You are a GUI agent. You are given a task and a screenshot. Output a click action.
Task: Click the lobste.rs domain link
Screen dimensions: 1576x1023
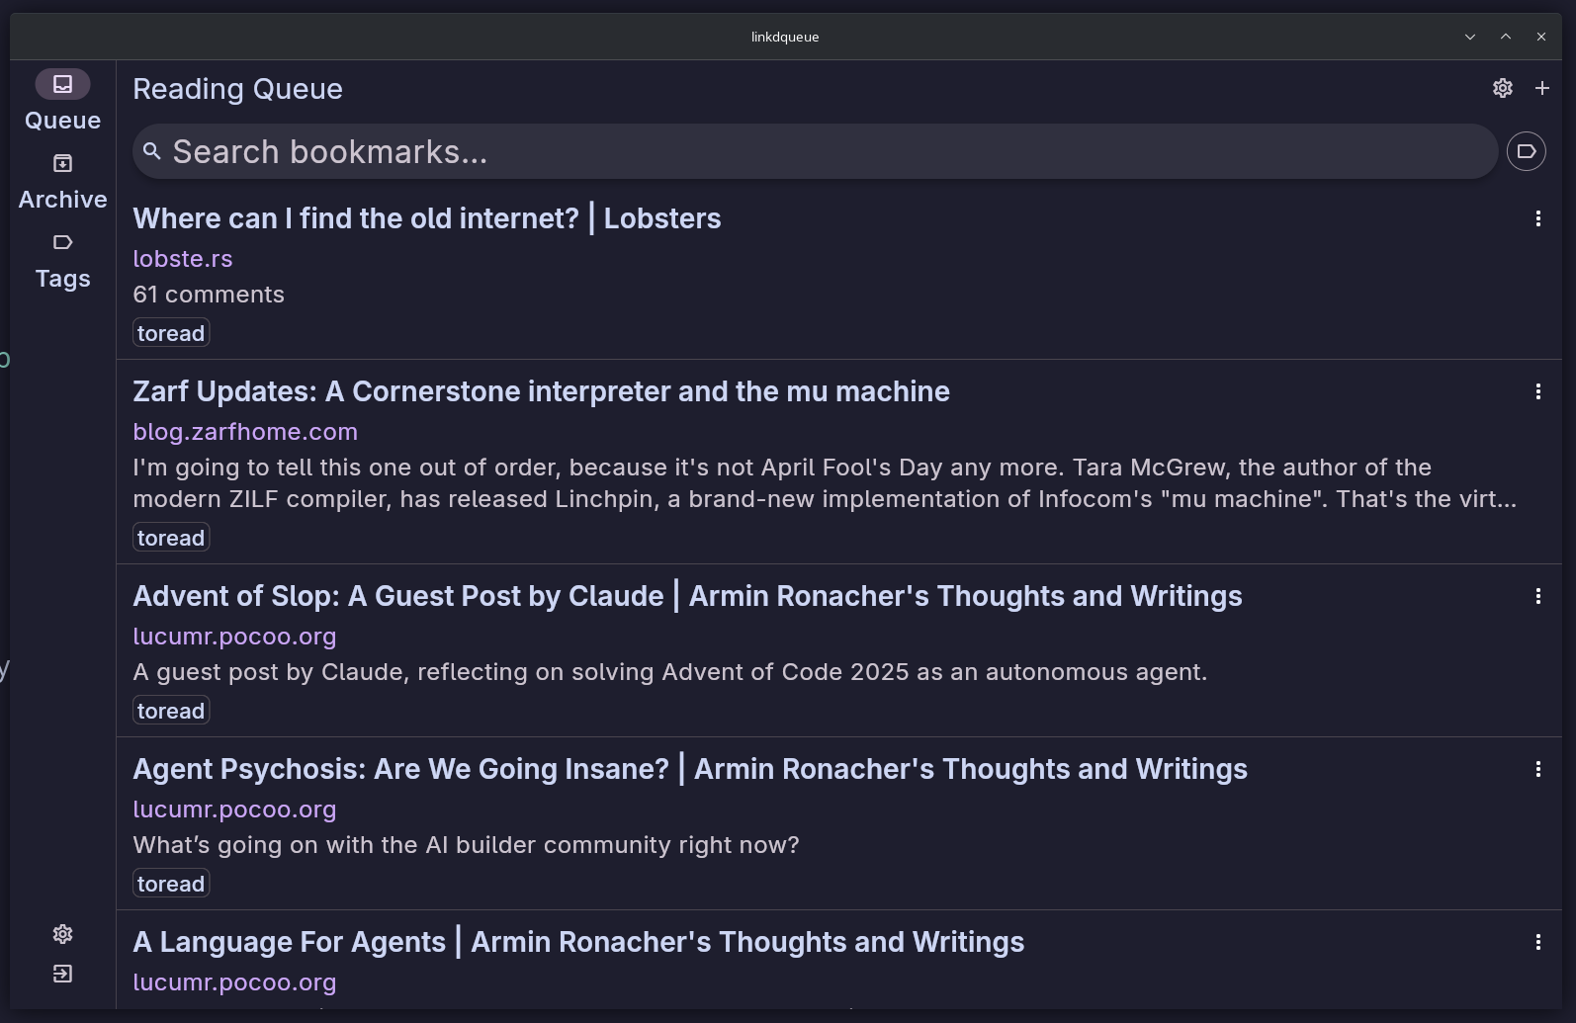(183, 259)
